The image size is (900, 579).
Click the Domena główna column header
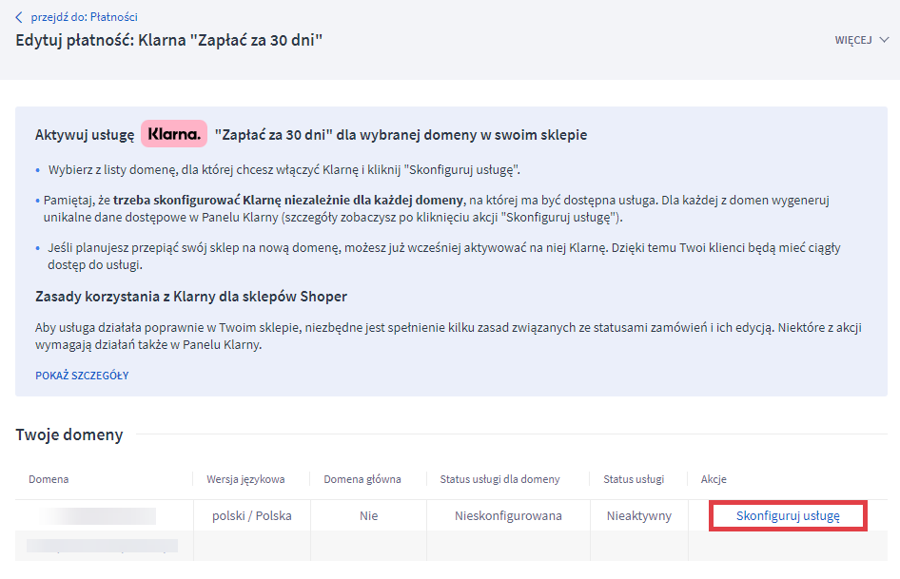coord(362,479)
